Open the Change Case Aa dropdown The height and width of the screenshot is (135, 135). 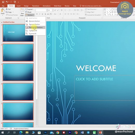click(x=55, y=14)
